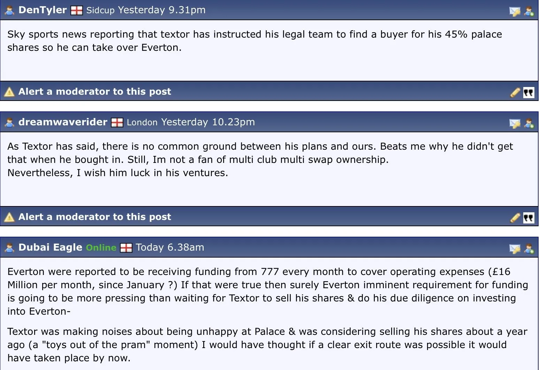Viewport: 540px width, 370px height.
Task: Click warning triangle under DenTyler's post
Action: (9, 92)
